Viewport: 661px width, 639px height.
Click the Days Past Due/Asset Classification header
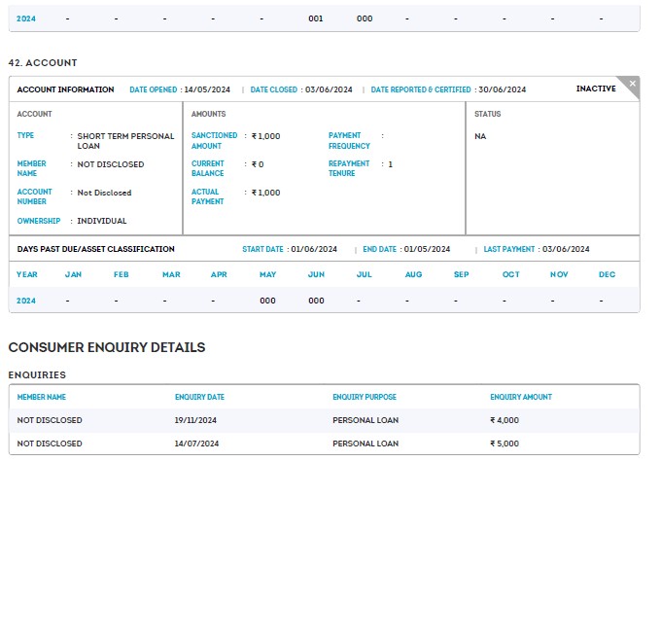[96, 250]
